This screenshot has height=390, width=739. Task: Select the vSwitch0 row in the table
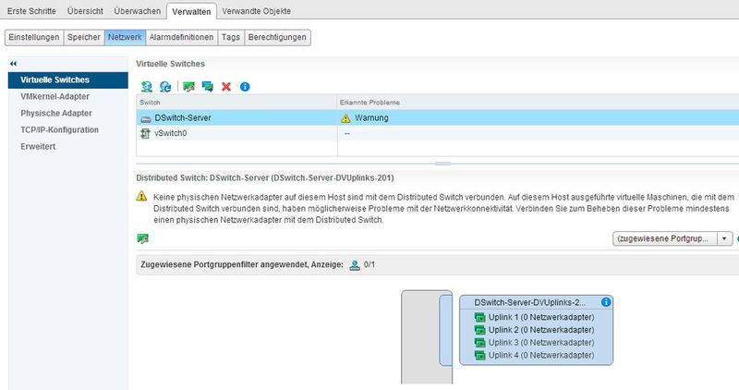pos(168,134)
